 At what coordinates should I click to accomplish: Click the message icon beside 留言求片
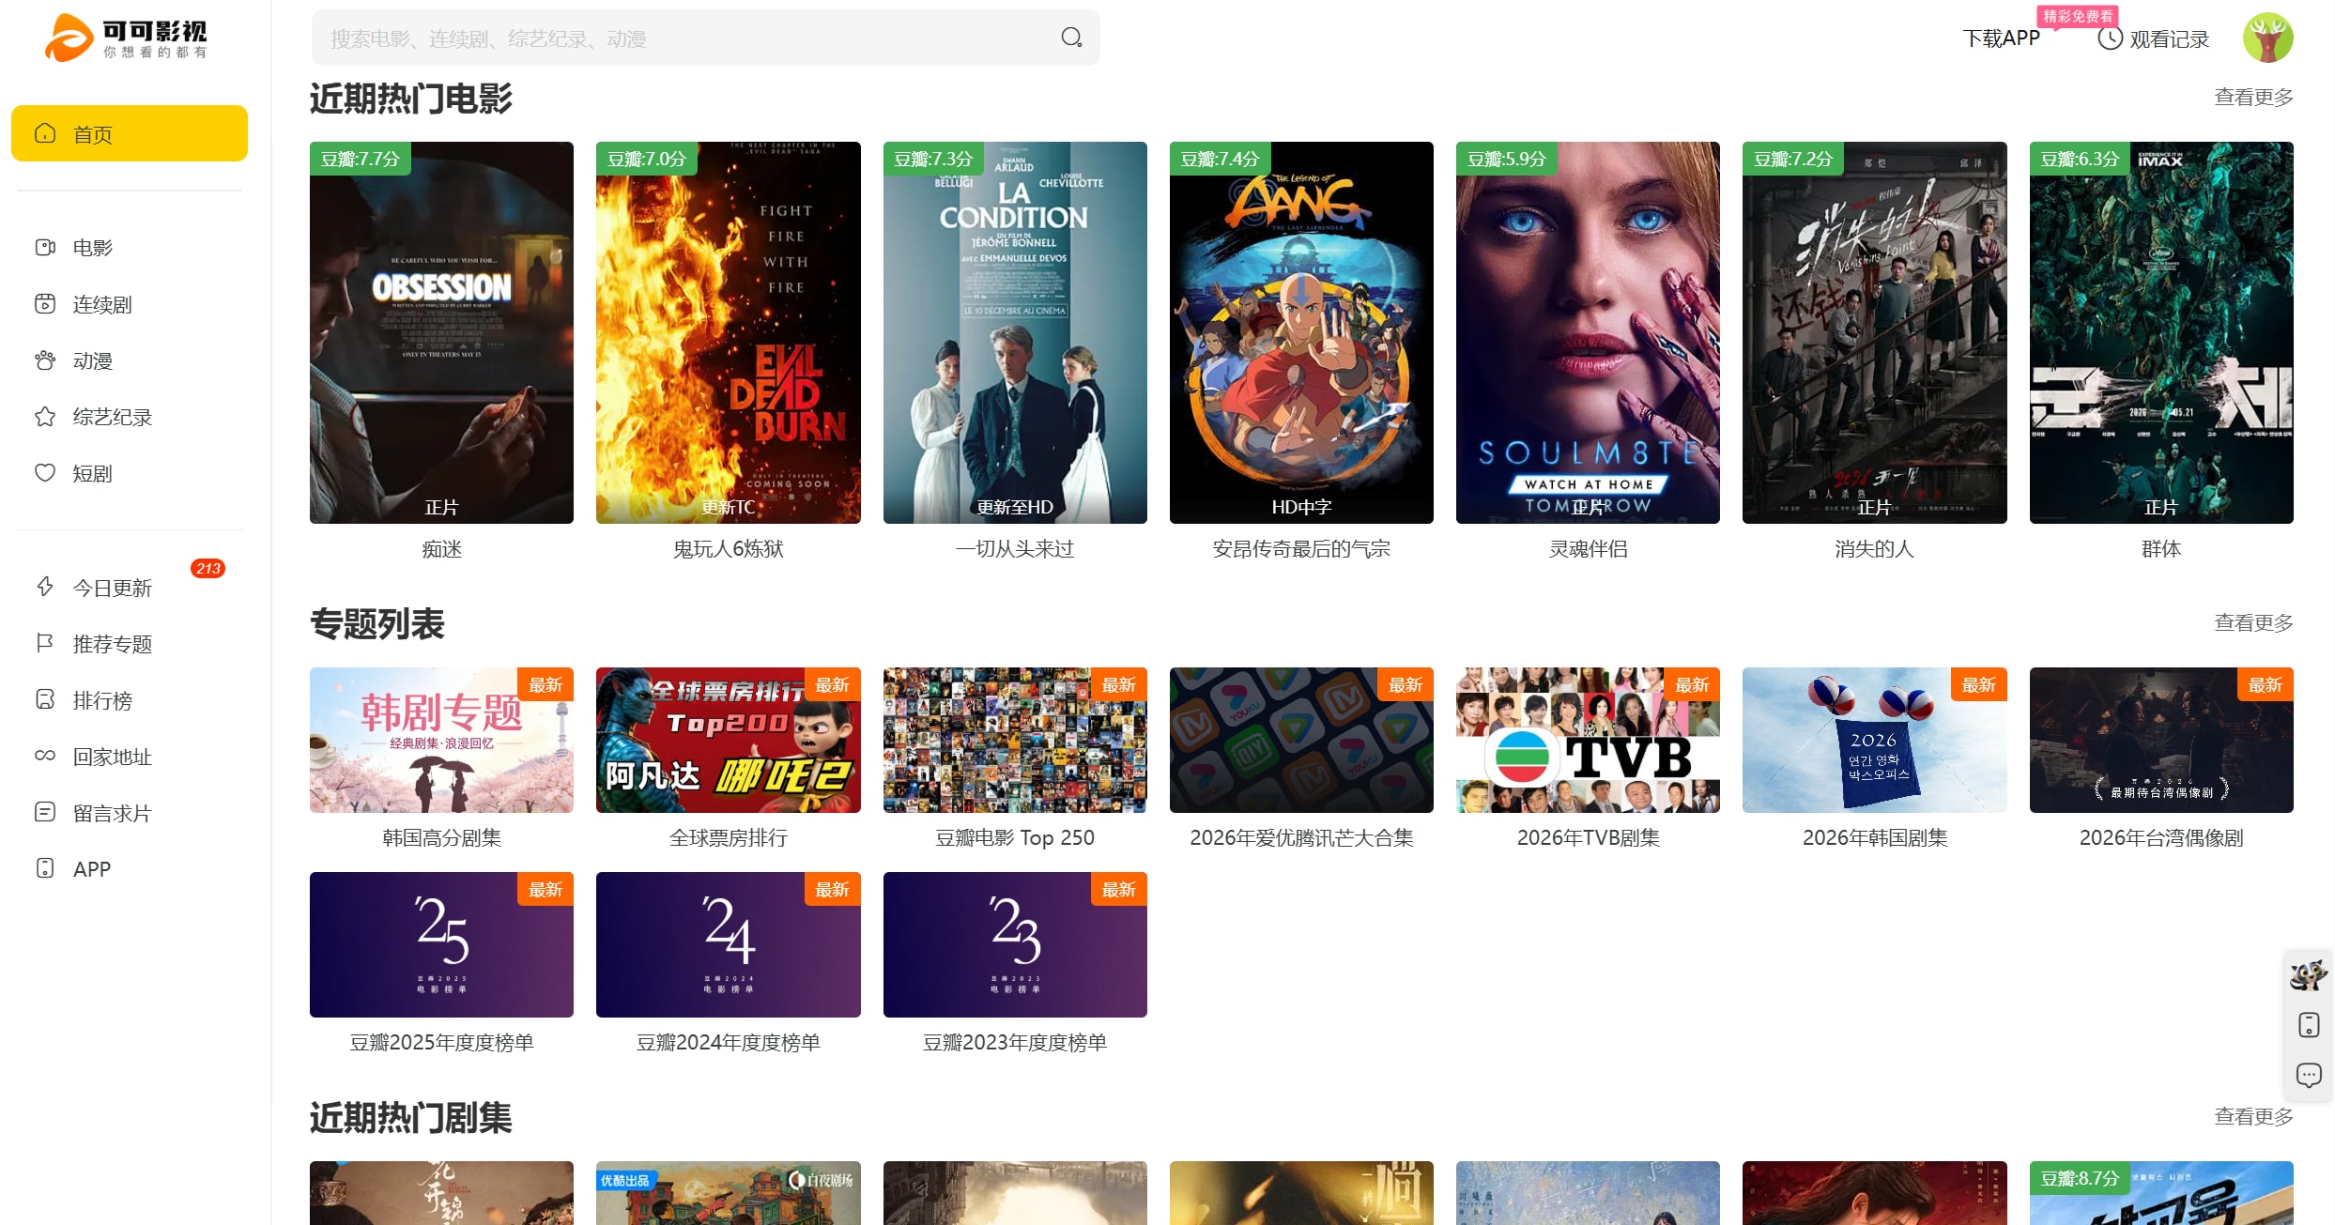(x=45, y=812)
